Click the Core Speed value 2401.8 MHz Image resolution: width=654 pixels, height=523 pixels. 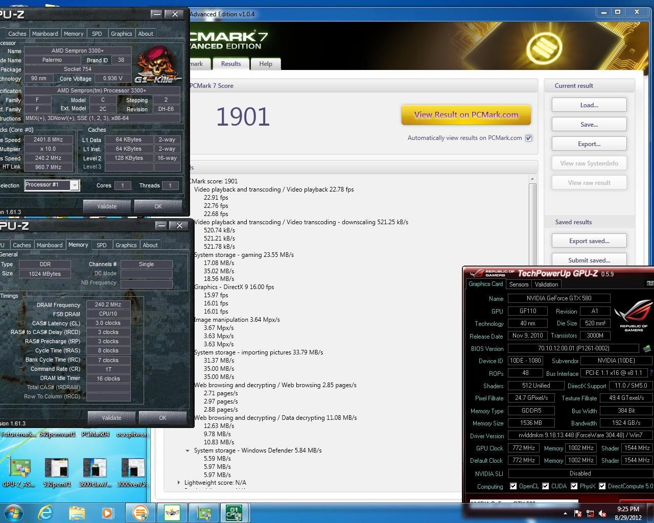click(x=49, y=139)
